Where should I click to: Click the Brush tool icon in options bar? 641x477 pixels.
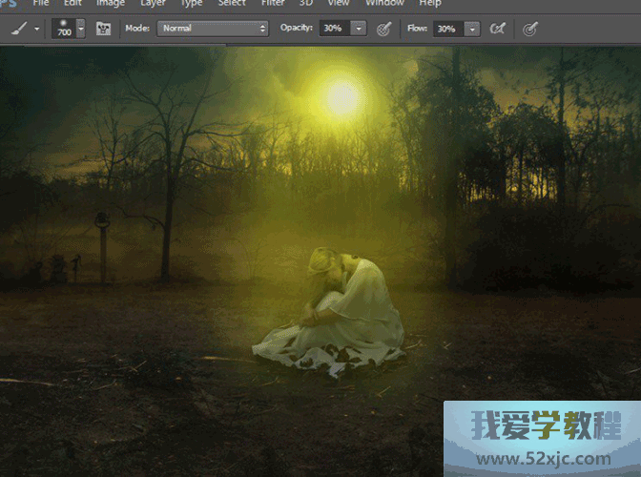17,29
